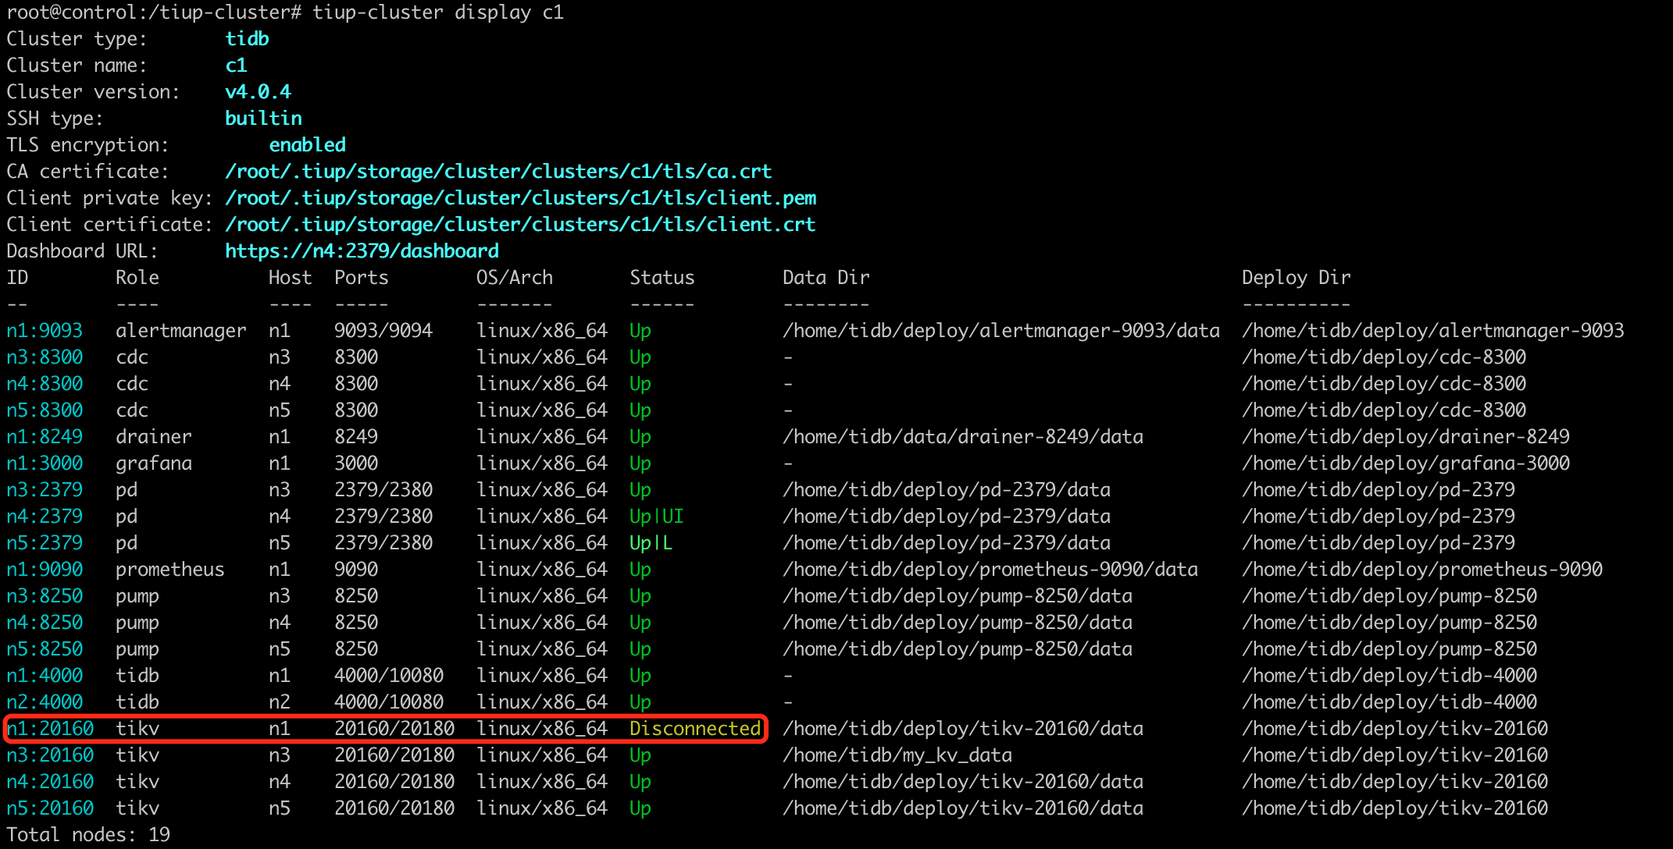Select the prometheus-9090/data data dir path
This screenshot has width=1673, height=849.
[990, 570]
